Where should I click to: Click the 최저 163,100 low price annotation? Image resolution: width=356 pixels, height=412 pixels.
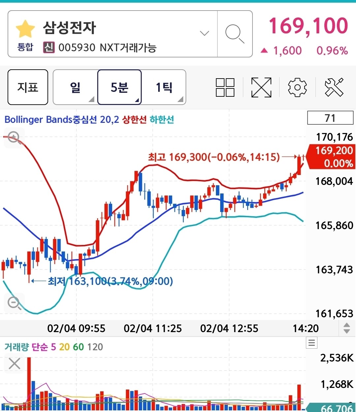pyautogui.click(x=110, y=281)
